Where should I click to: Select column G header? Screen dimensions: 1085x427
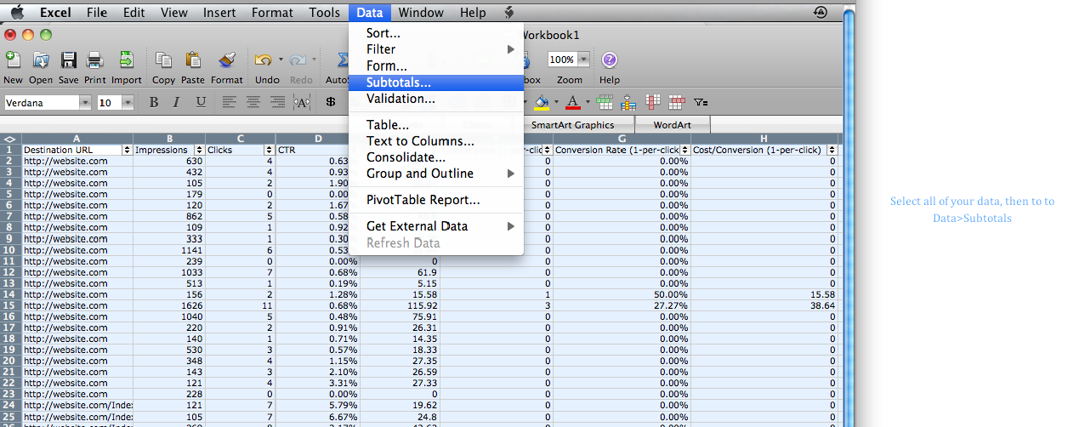coord(622,139)
